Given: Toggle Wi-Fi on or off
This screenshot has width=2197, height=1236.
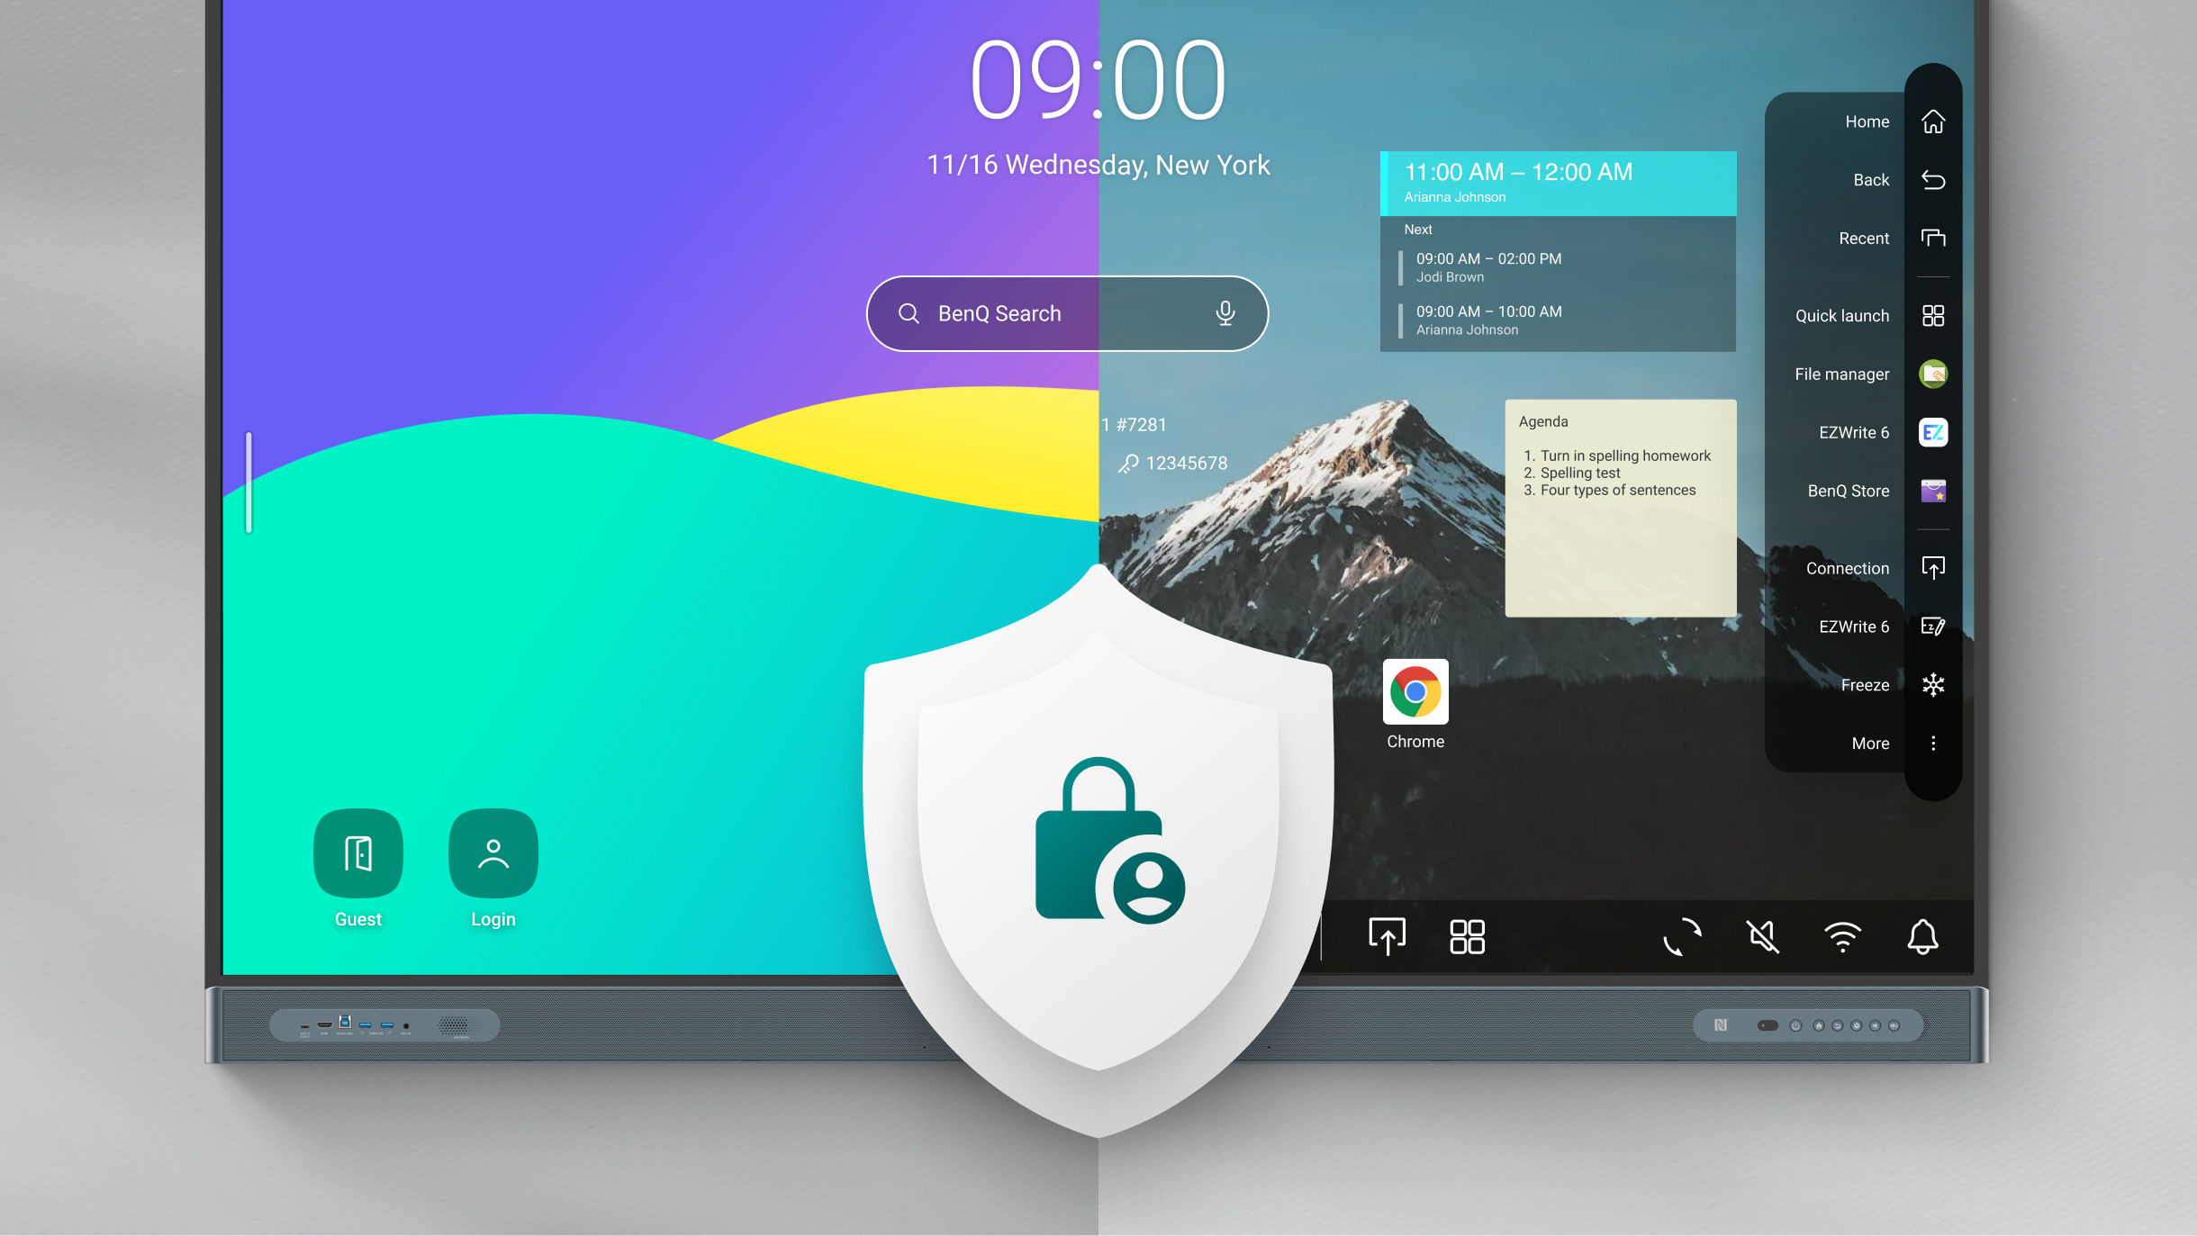Looking at the screenshot, I should [1842, 935].
